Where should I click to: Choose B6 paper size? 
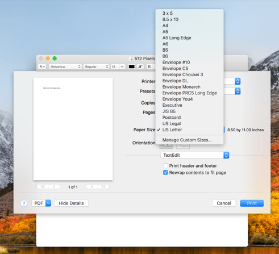click(x=189, y=56)
